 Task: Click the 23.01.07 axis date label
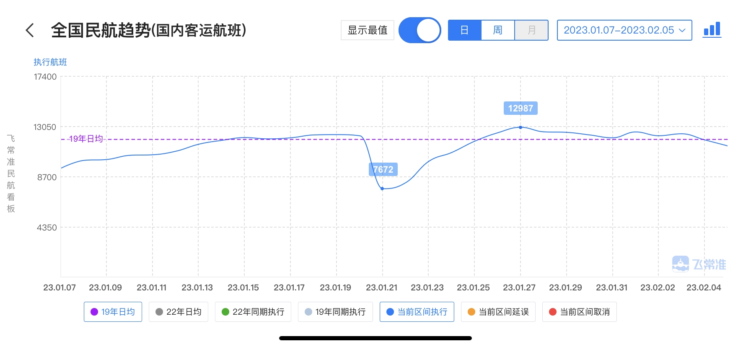(60, 287)
